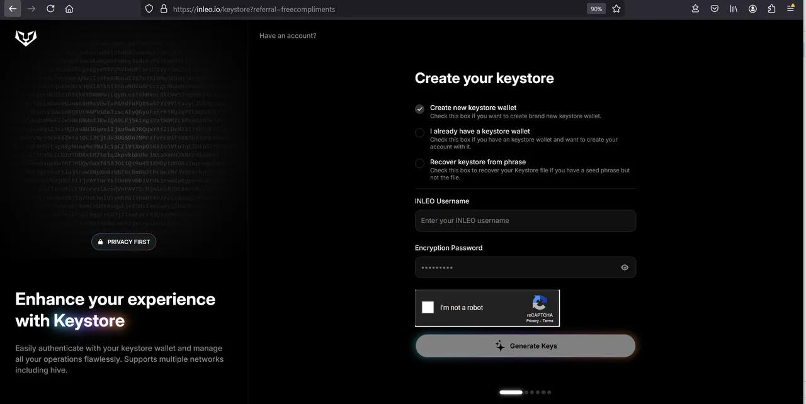Click the Create your keystore heading

tap(484, 78)
